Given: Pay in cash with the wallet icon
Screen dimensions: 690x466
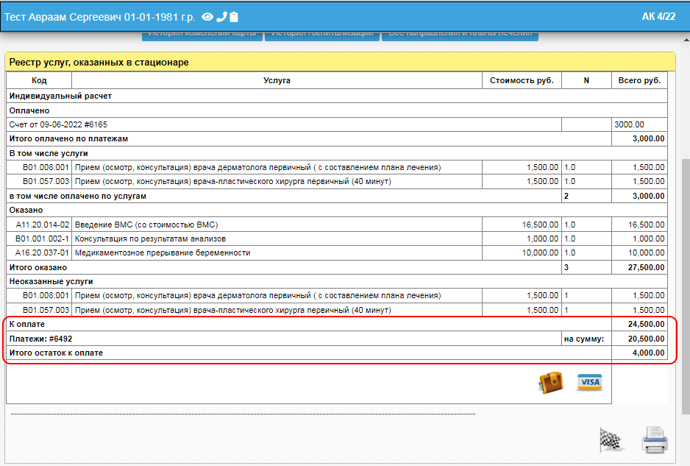Looking at the screenshot, I should point(550,382).
